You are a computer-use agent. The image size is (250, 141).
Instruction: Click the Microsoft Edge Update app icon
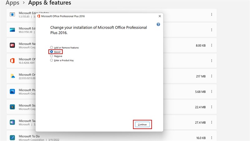point(12,14)
